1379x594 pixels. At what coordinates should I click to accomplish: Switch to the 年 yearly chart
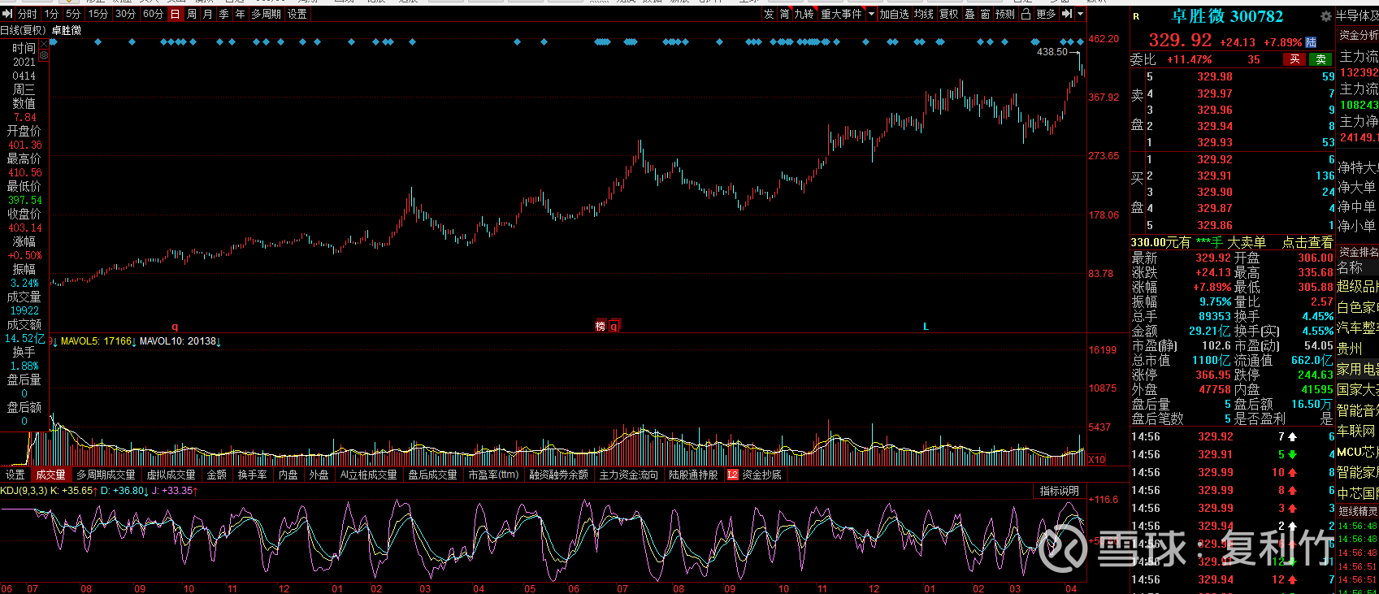point(240,14)
